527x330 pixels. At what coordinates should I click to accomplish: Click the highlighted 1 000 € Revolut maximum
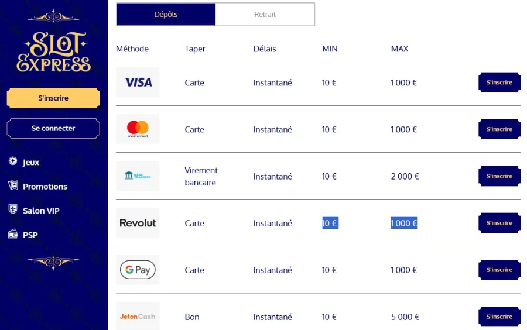click(404, 223)
